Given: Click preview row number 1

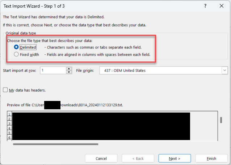Looking at the screenshot, I should click(9, 114).
